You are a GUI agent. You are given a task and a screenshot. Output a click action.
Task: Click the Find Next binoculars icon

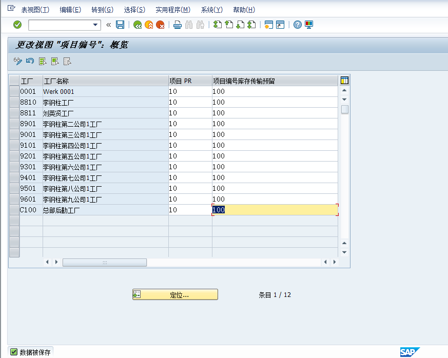click(200, 25)
